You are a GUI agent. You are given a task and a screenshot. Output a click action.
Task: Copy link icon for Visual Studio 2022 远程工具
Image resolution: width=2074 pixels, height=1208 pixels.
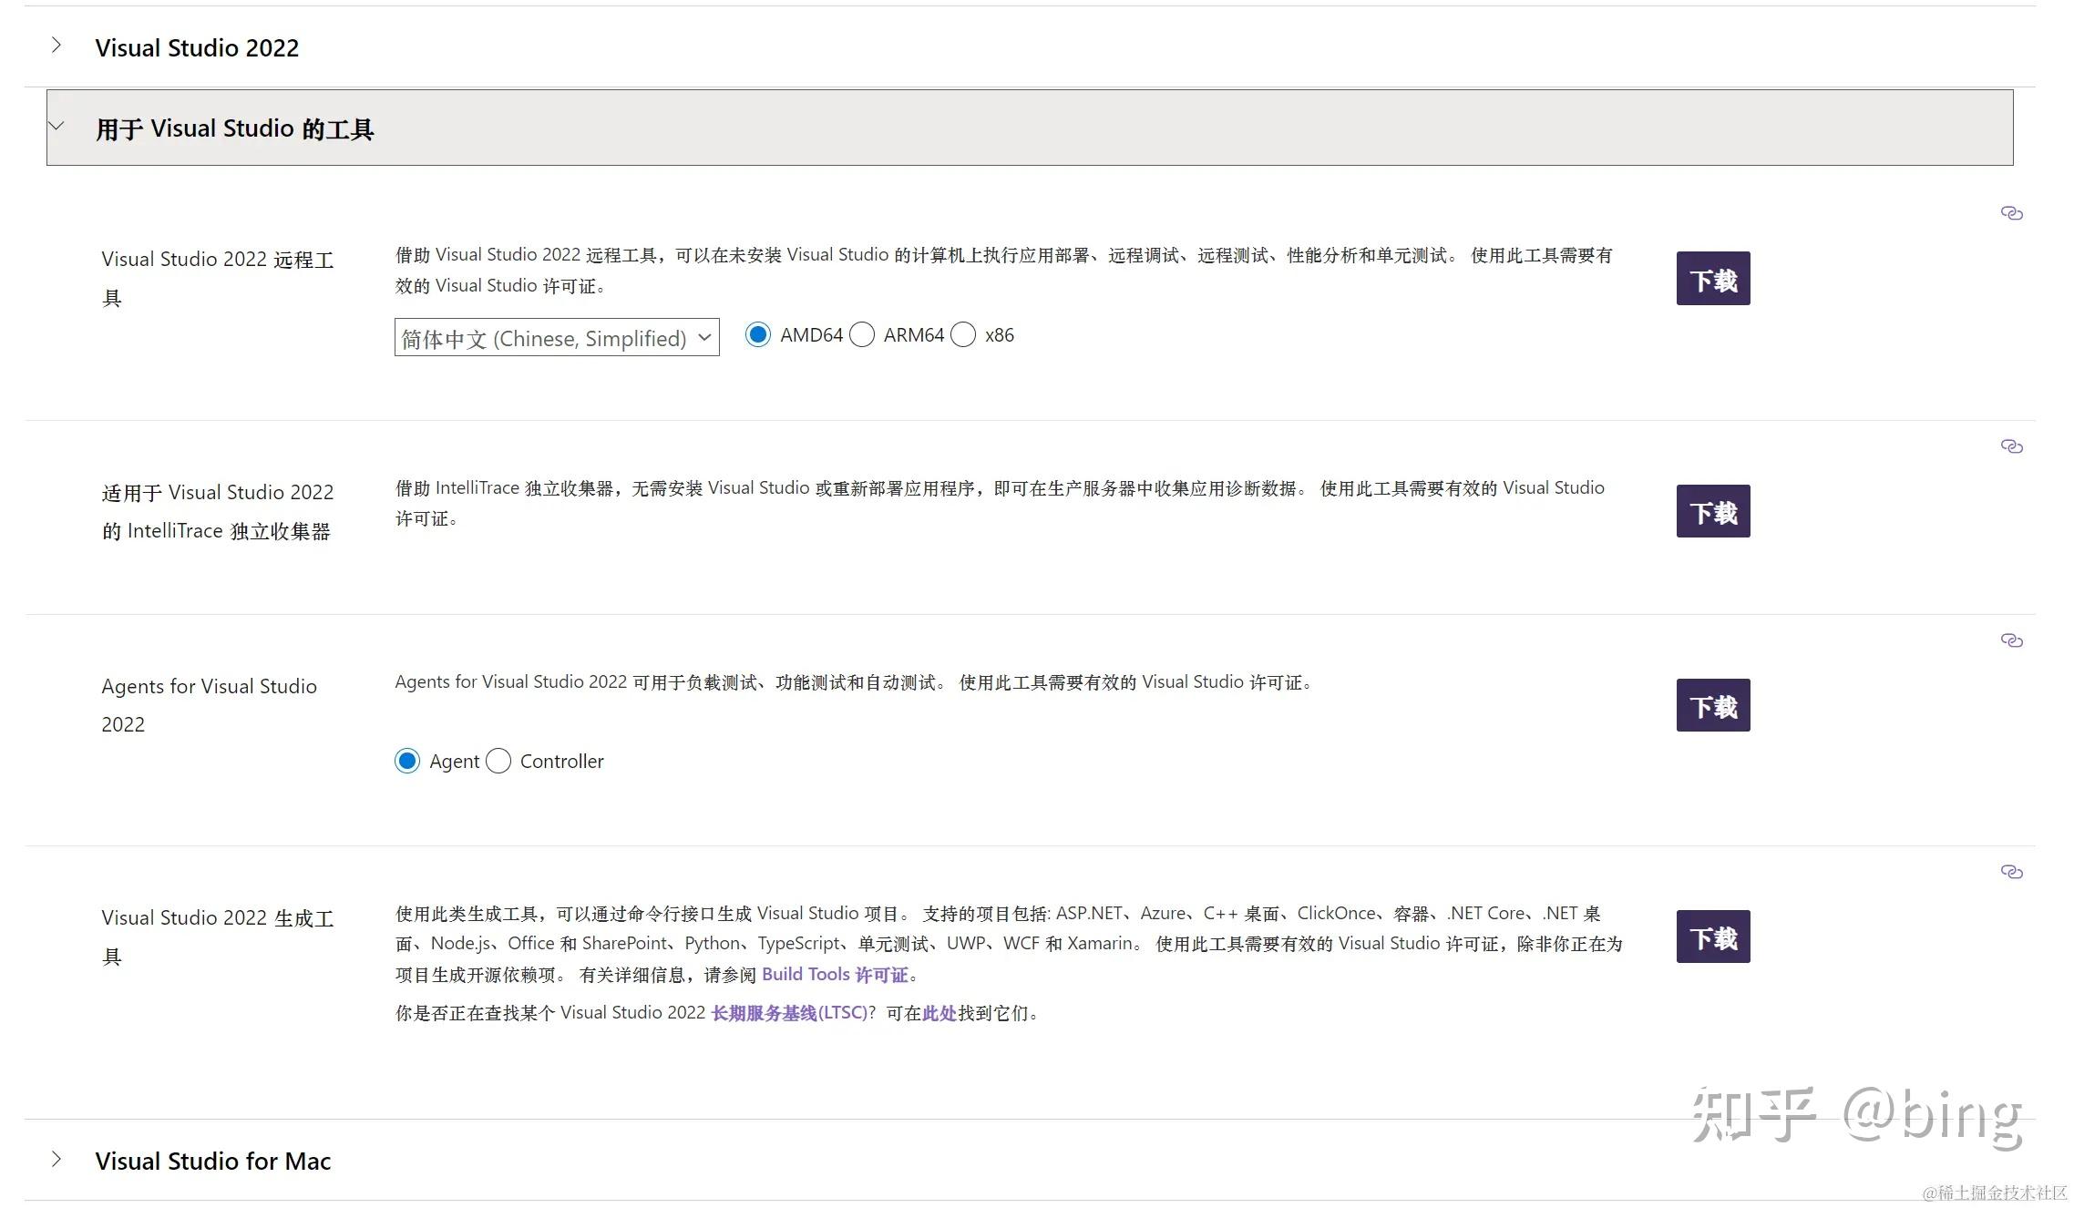[2011, 213]
